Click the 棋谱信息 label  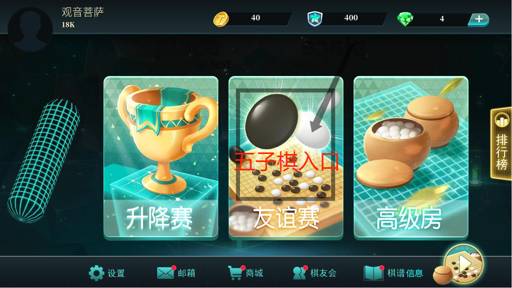tap(405, 273)
